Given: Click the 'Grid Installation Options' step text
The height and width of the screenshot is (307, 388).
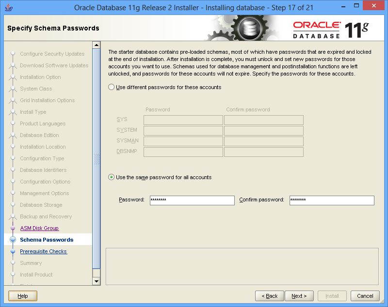Looking at the screenshot, I should (x=47, y=100).
